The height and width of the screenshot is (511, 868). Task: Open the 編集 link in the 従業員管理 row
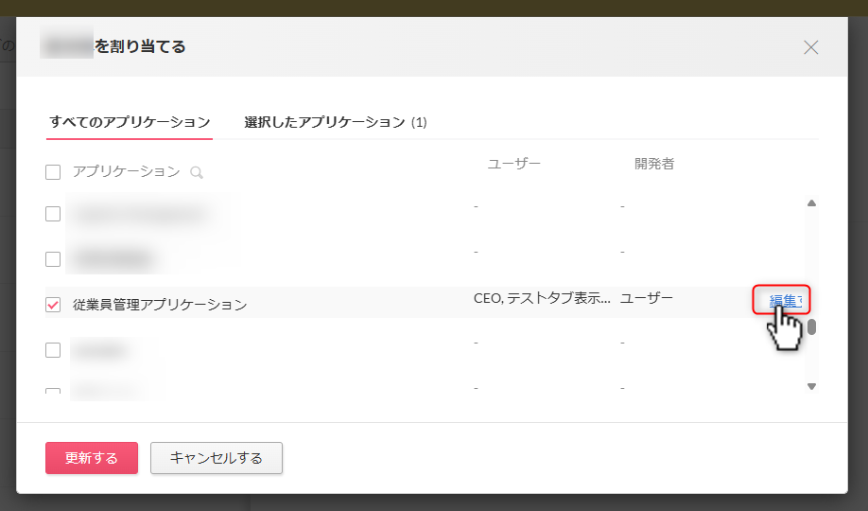(x=784, y=300)
